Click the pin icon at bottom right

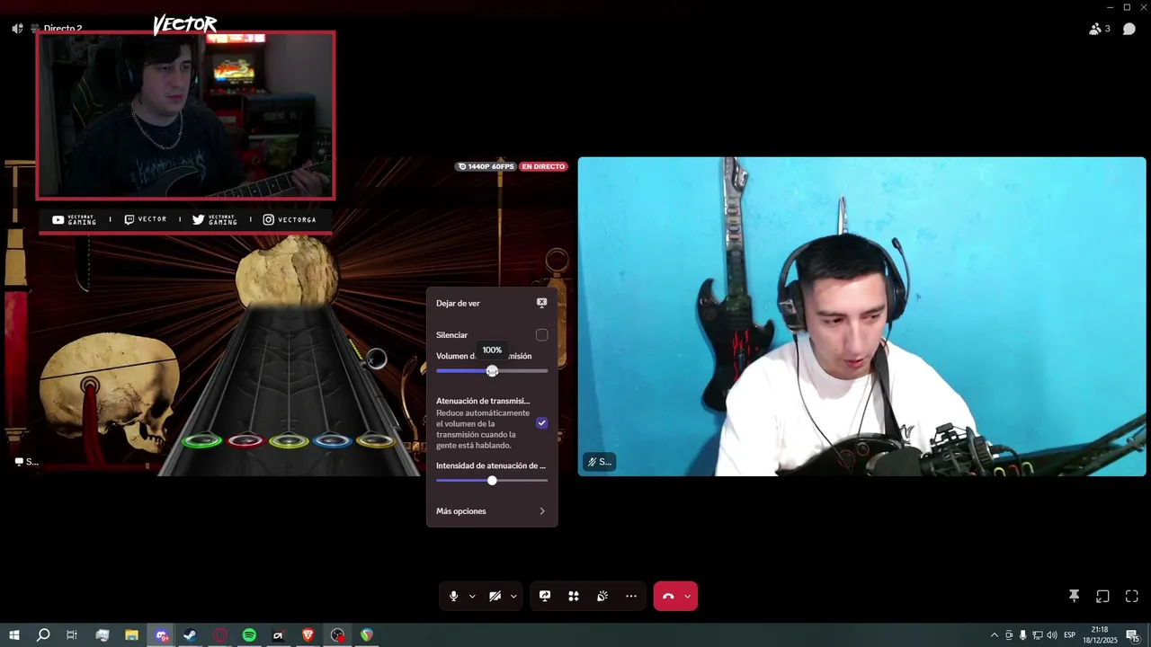[1074, 596]
